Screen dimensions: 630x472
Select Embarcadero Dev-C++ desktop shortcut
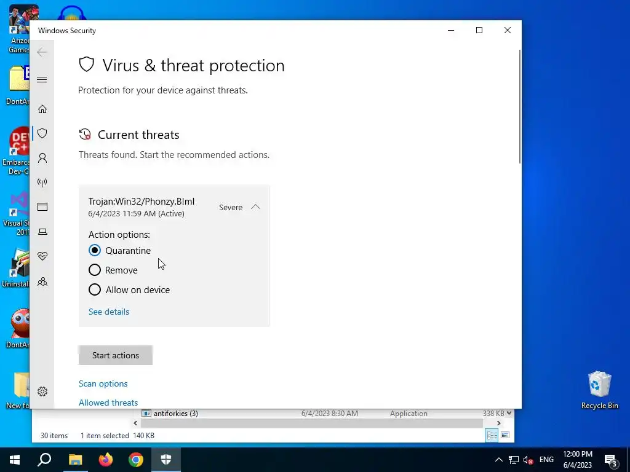(x=15, y=151)
